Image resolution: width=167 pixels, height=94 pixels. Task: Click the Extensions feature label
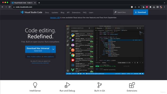(x=132, y=91)
